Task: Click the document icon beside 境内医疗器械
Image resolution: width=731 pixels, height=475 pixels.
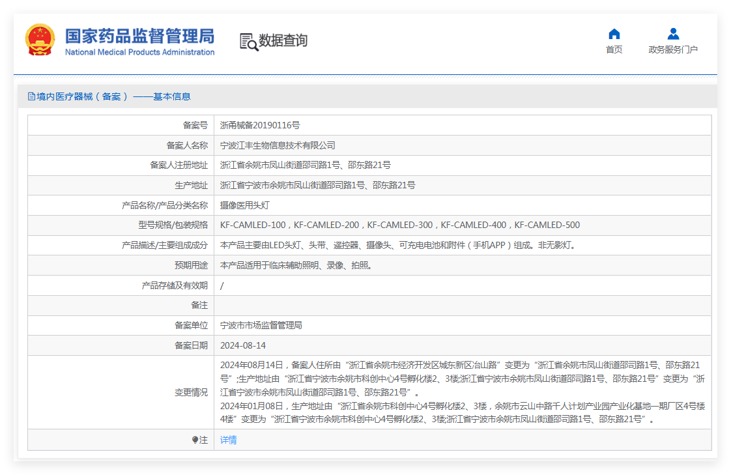Action: coord(31,96)
